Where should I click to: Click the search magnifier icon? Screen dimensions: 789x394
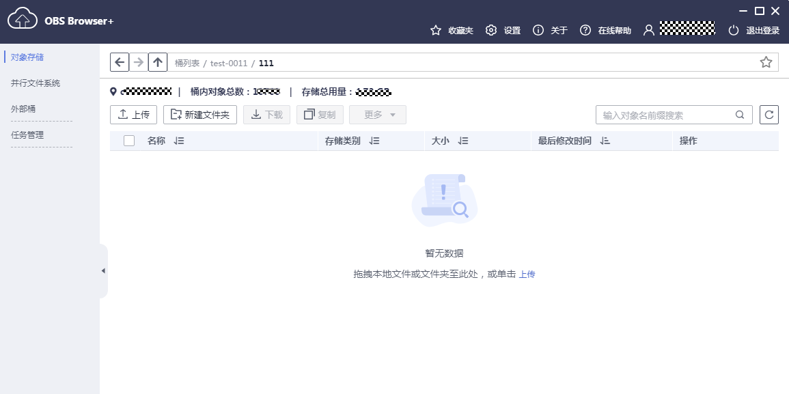click(x=740, y=115)
